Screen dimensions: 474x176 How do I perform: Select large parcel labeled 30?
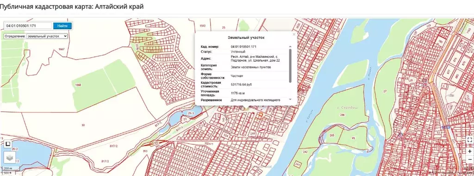[x=83, y=125]
